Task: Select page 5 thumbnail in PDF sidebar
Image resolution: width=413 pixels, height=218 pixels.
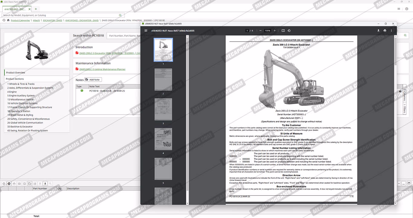Action: point(163,169)
